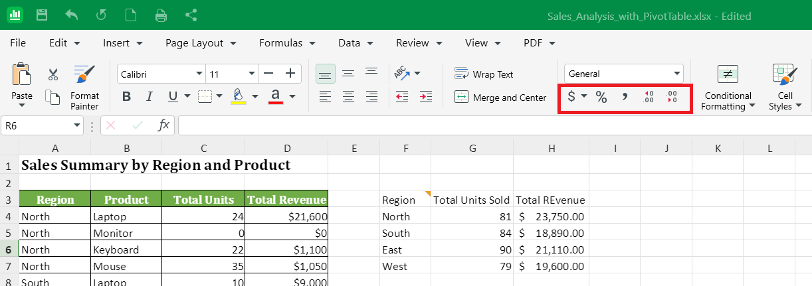Copy the selected cells
Viewport: 812px width, 286px height.
click(x=53, y=98)
